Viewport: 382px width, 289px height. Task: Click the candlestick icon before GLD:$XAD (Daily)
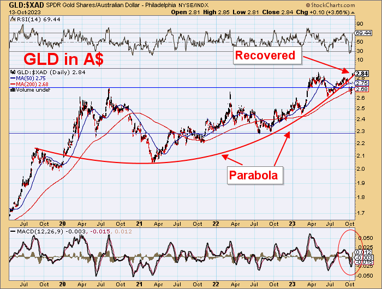click(12, 73)
